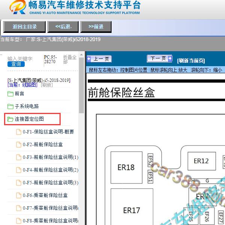The width and height of the screenshot is (225, 225).
Task: Click the page icon beside 0-F4
Action: 19,170
